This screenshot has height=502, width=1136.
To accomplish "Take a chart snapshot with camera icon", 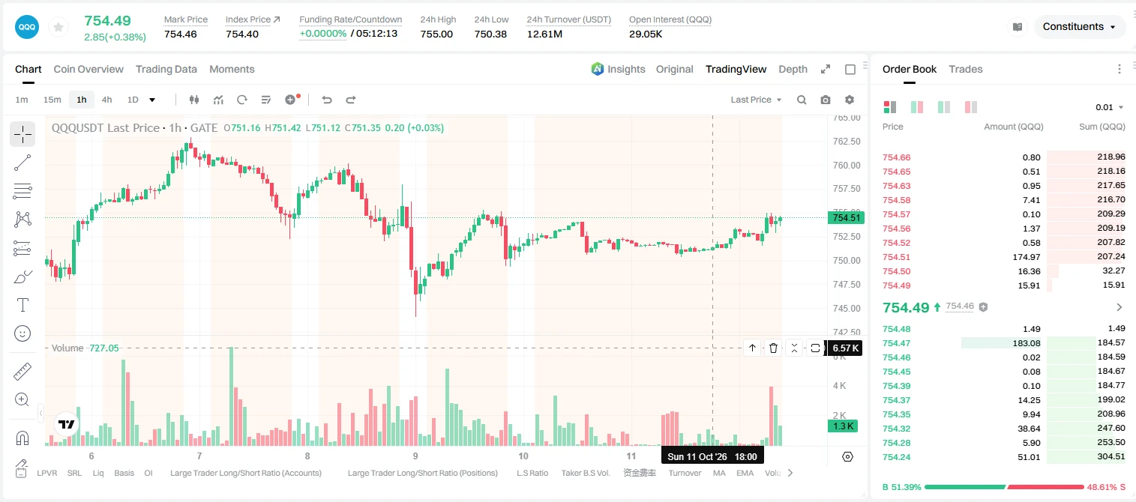I will tap(826, 100).
